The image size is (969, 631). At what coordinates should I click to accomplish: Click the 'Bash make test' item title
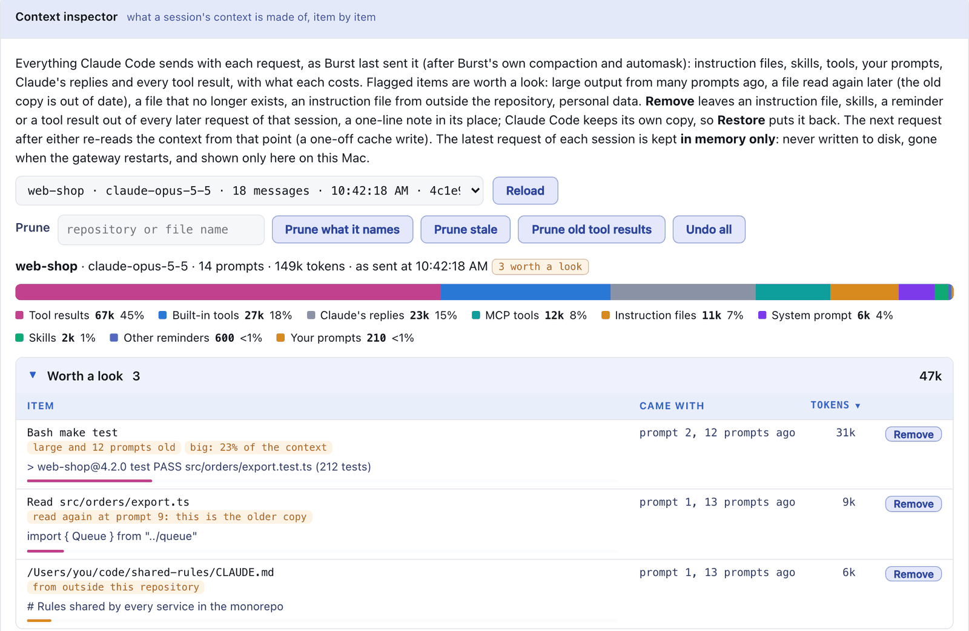point(73,433)
